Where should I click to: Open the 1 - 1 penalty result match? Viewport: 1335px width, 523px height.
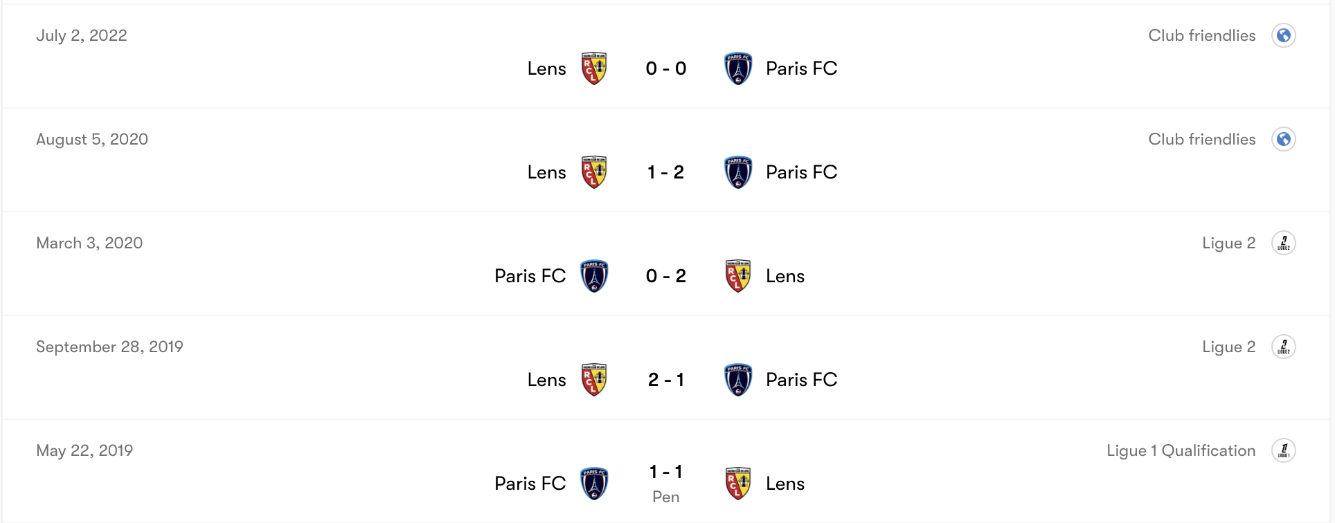point(666,472)
